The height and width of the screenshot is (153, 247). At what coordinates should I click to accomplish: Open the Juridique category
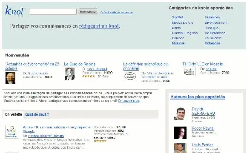click(x=212, y=28)
